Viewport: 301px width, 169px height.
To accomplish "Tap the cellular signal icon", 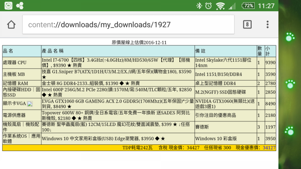I will [232, 6].
